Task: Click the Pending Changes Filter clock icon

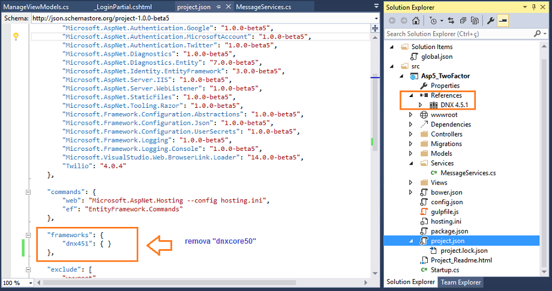Action: (x=433, y=21)
